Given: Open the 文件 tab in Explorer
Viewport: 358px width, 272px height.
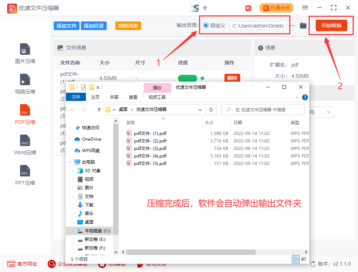Looking at the screenshot, I should coord(76,97).
